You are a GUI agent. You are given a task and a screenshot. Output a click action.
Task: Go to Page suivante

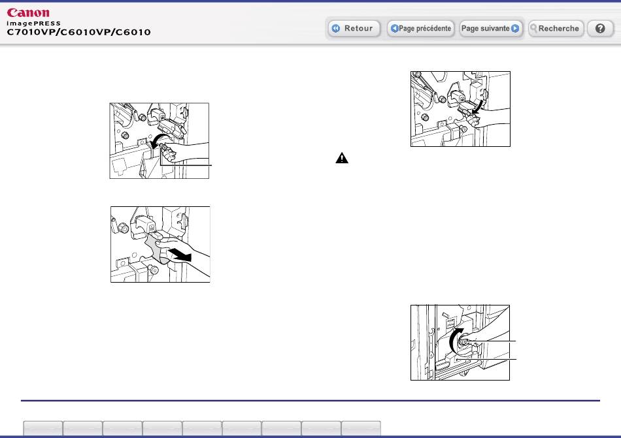(x=490, y=29)
